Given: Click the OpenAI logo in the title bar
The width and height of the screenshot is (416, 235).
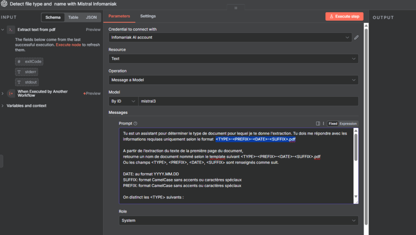Looking at the screenshot, I should pyautogui.click(x=5, y=4).
